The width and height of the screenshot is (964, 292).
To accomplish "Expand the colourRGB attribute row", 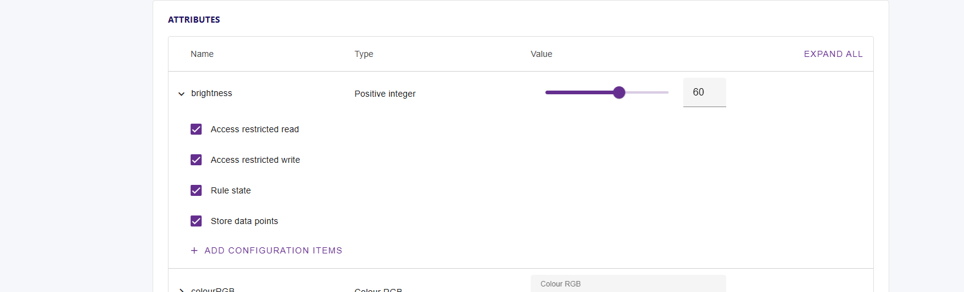I will pyautogui.click(x=181, y=290).
